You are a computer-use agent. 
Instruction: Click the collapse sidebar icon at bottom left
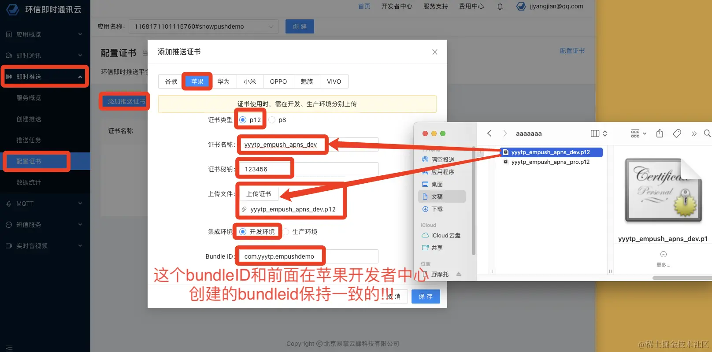pyautogui.click(x=9, y=348)
